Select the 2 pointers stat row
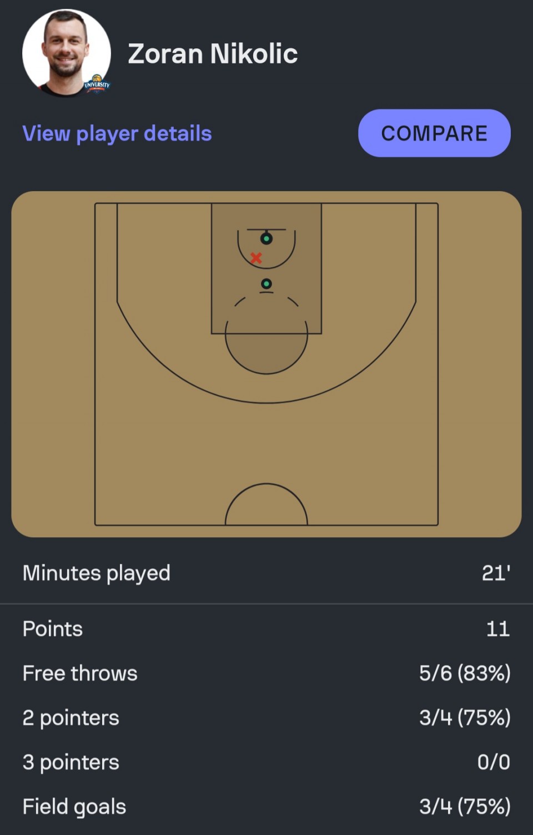 pyautogui.click(x=266, y=718)
